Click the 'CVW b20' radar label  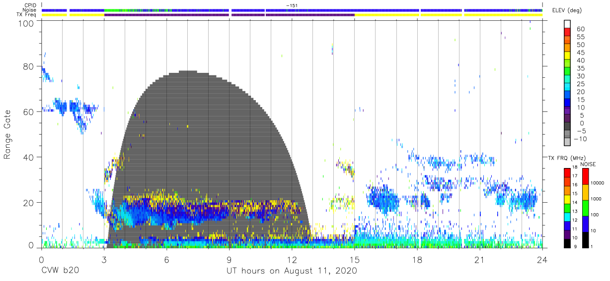tap(60, 271)
